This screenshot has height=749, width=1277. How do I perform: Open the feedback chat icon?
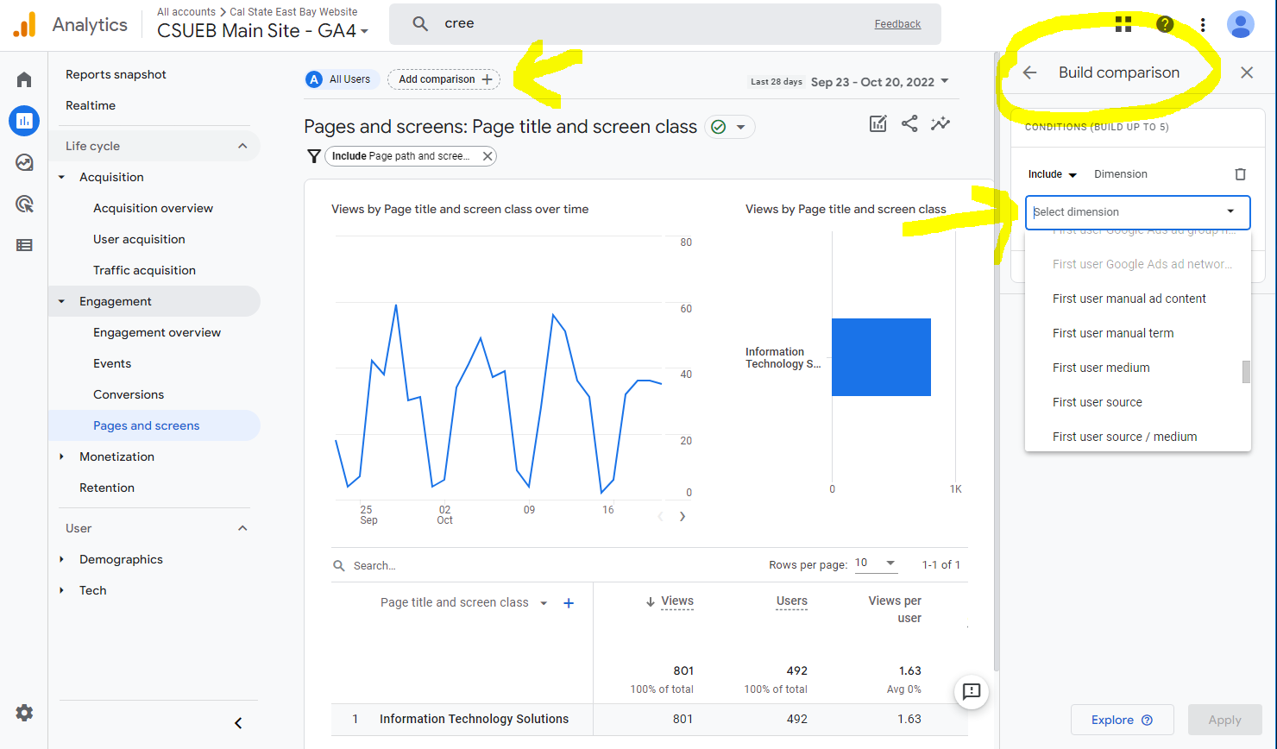tap(972, 691)
